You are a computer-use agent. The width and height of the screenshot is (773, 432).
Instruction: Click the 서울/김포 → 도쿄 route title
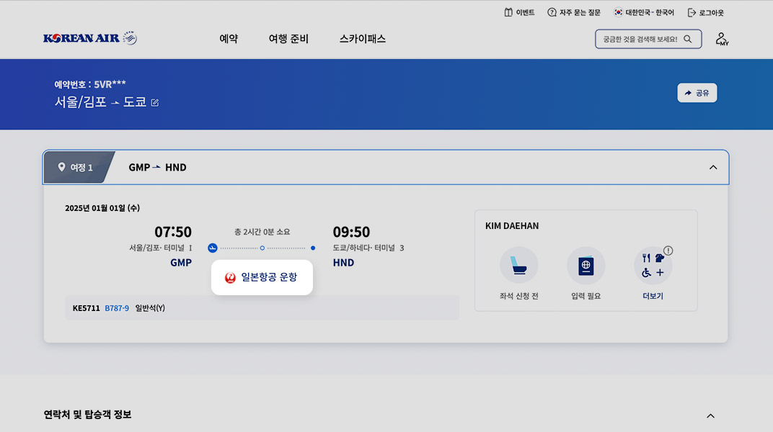tap(100, 102)
